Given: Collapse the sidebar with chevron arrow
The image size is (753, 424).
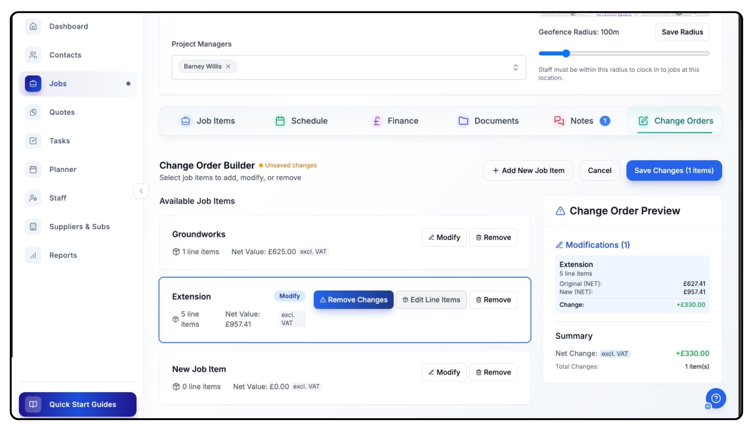Looking at the screenshot, I should [141, 191].
